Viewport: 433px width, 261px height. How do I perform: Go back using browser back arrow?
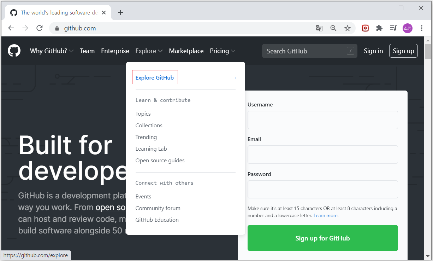point(11,28)
